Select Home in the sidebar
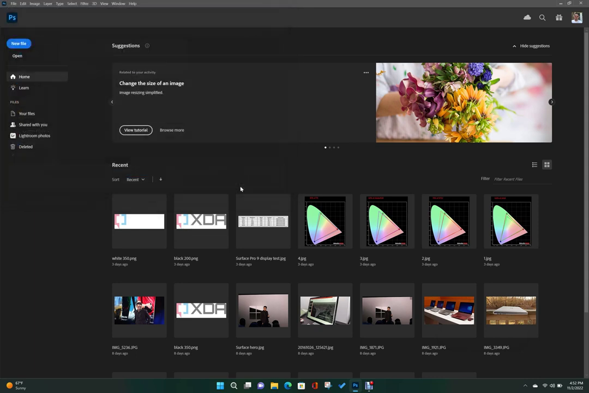Viewport: 589px width, 393px height. [37, 77]
